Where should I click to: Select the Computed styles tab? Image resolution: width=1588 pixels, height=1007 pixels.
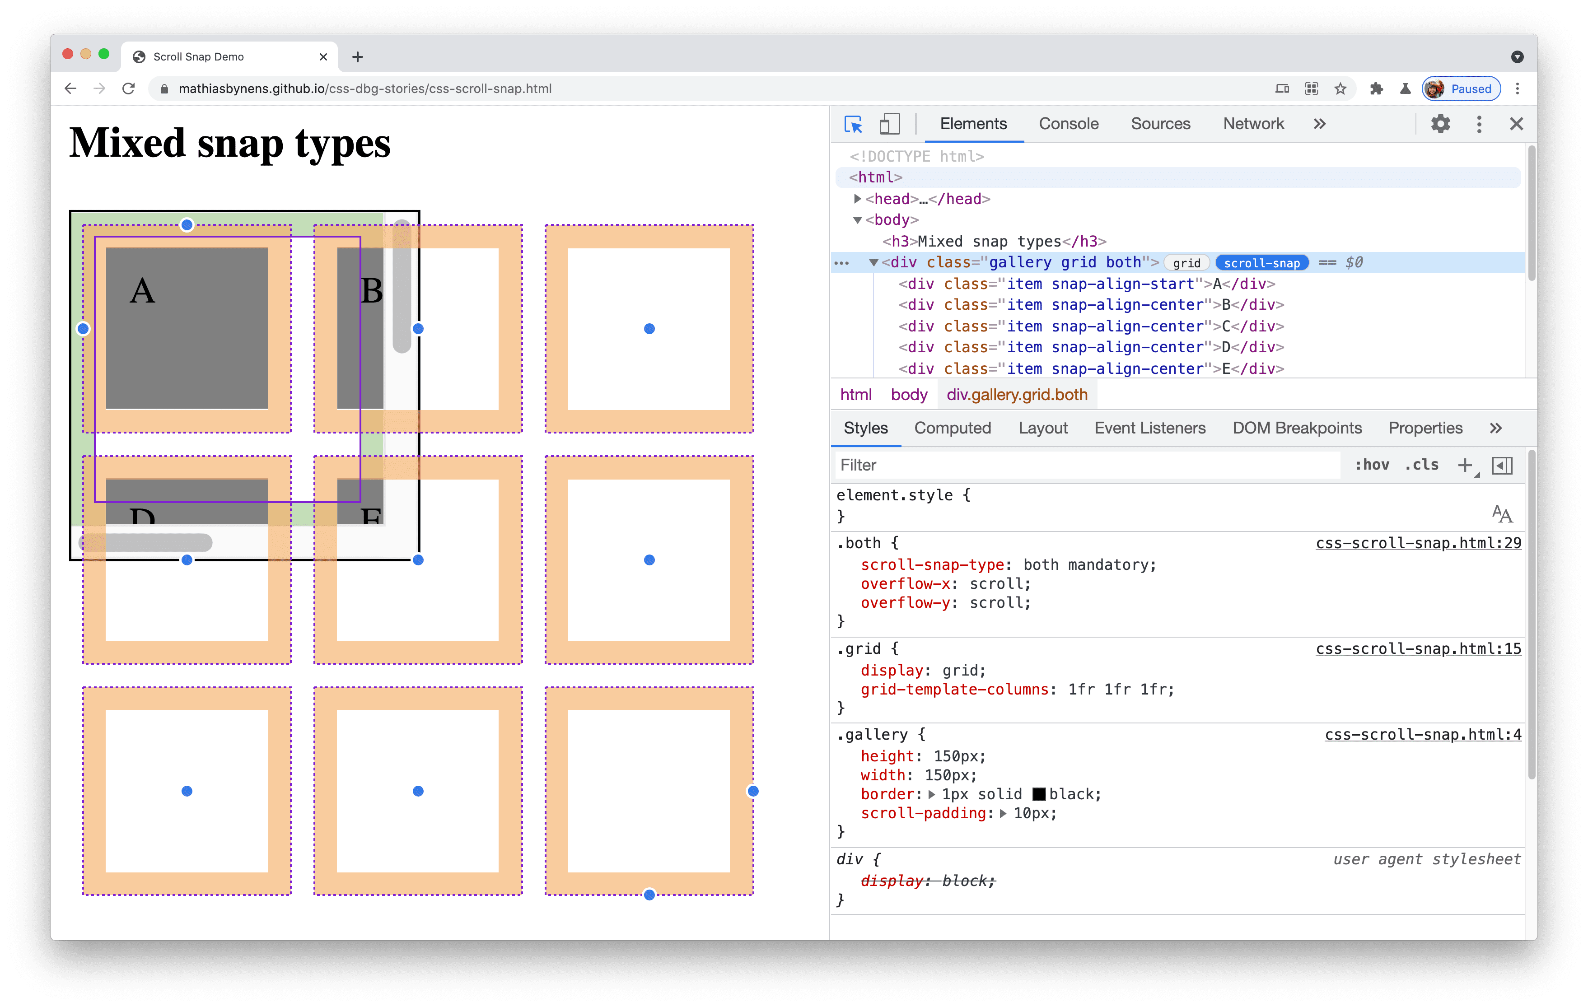coord(952,428)
